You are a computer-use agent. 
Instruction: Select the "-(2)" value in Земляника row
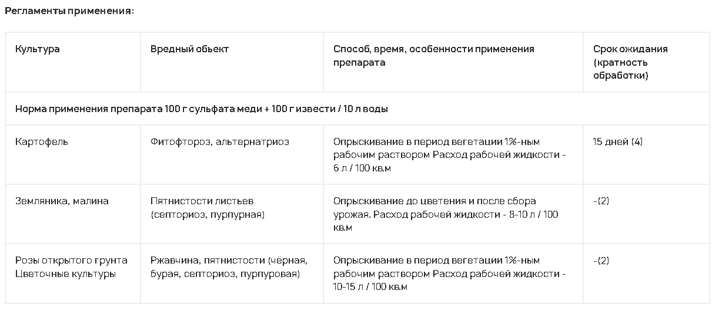pyautogui.click(x=601, y=201)
